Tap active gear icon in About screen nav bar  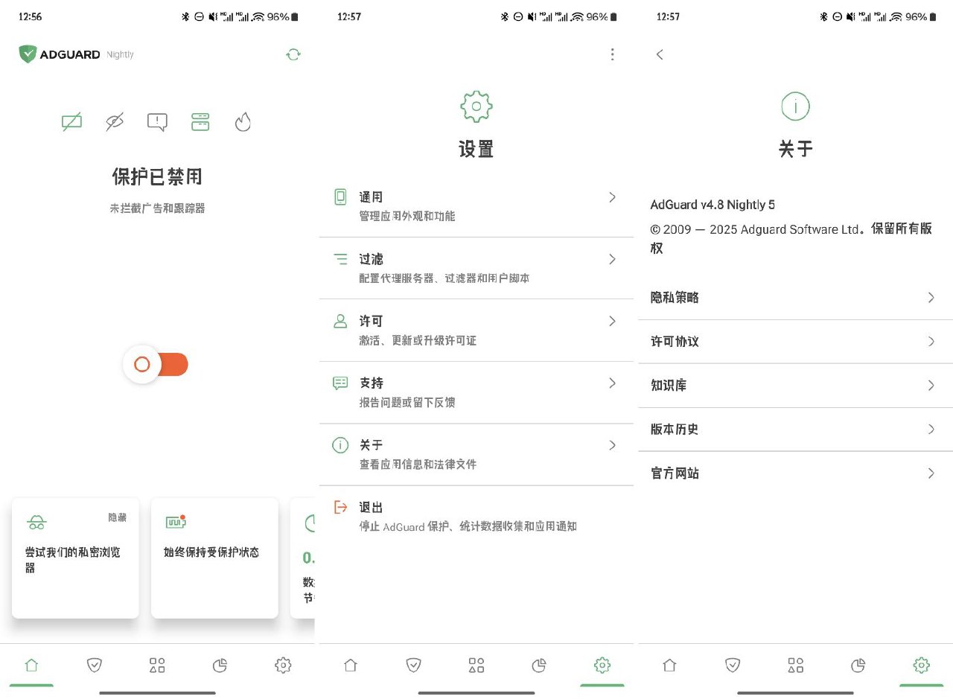coord(921,665)
